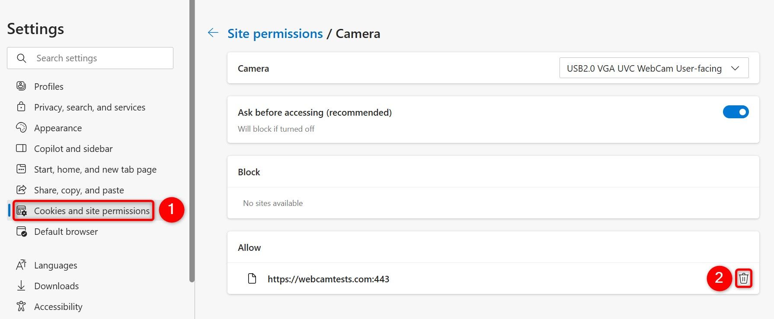Click the Accessibility icon
The height and width of the screenshot is (319, 774).
21,306
